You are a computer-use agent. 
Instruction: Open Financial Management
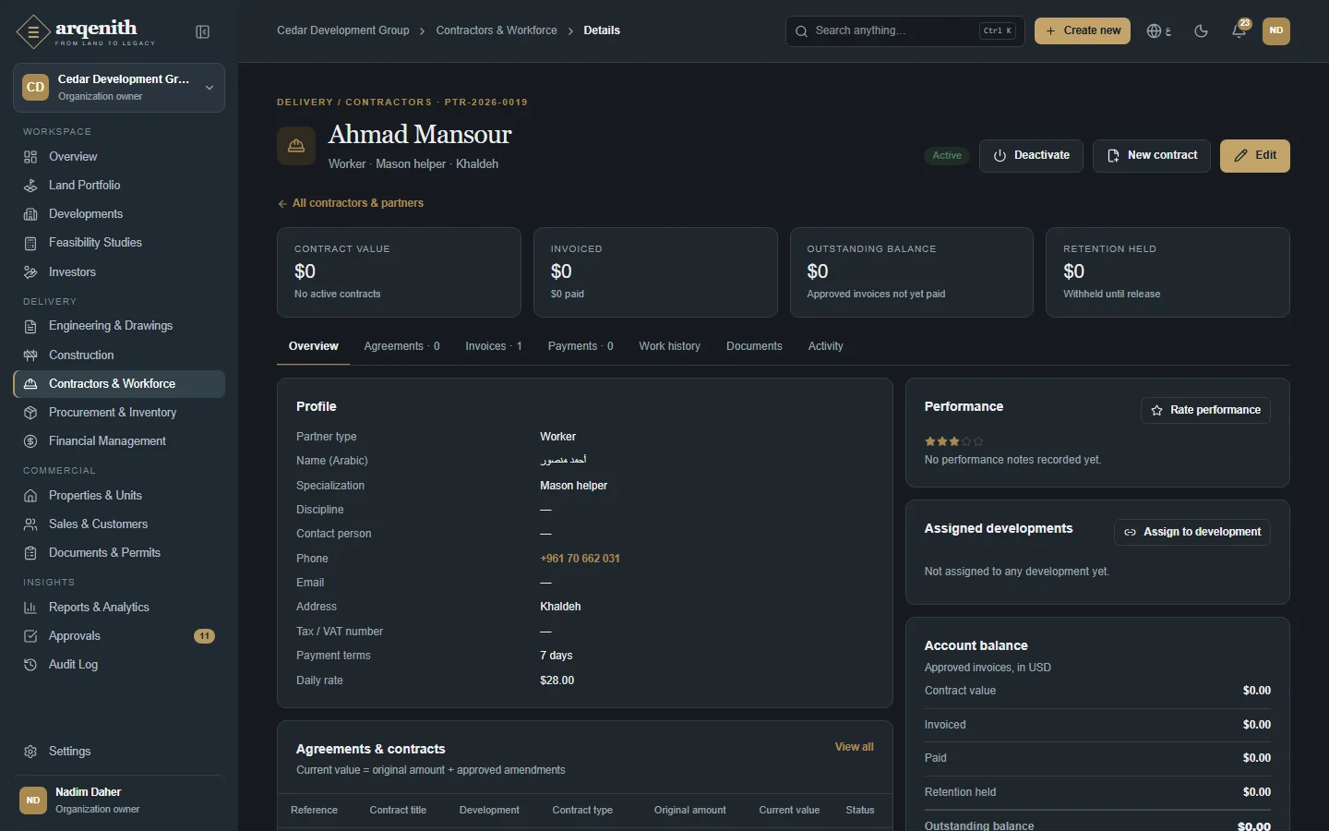[119, 441]
